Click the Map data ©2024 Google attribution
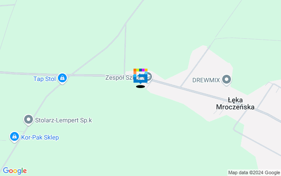Screen dimensions: 281x176 click(x=254, y=173)
